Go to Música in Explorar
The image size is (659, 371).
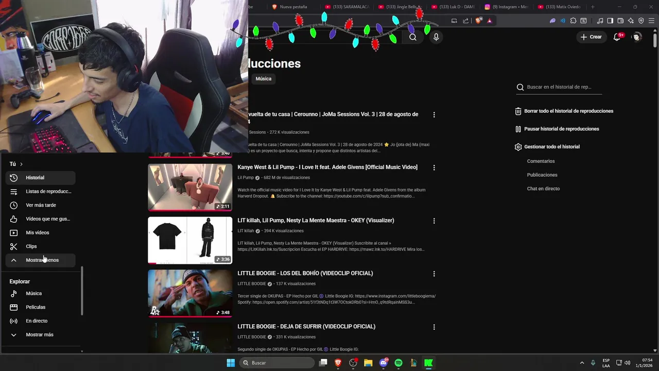[41, 293]
